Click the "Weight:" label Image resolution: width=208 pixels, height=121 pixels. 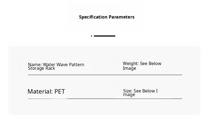[131, 64]
